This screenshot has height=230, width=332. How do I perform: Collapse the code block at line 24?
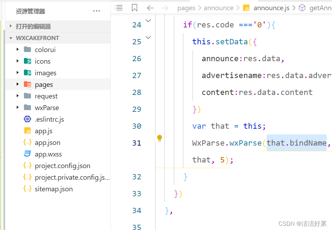pyautogui.click(x=148, y=21)
